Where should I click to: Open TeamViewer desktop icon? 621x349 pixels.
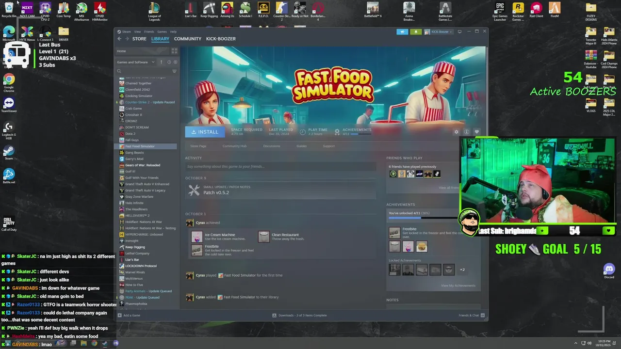point(9,105)
